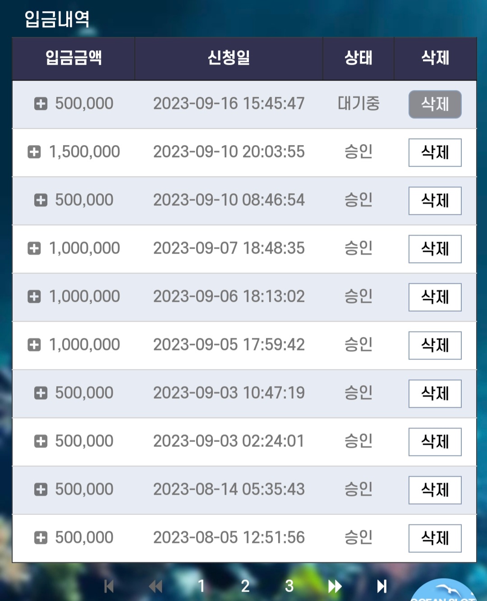Viewport: 487px width, 601px height.
Task: Click plus icon for 2023-08-05 12:51:56 entry
Action: [x=41, y=537]
